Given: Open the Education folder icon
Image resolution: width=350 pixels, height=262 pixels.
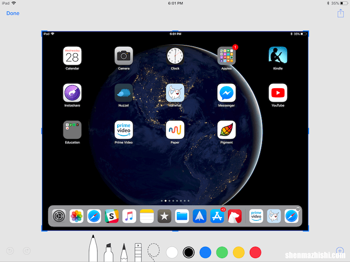Looking at the screenshot, I should [x=72, y=130].
